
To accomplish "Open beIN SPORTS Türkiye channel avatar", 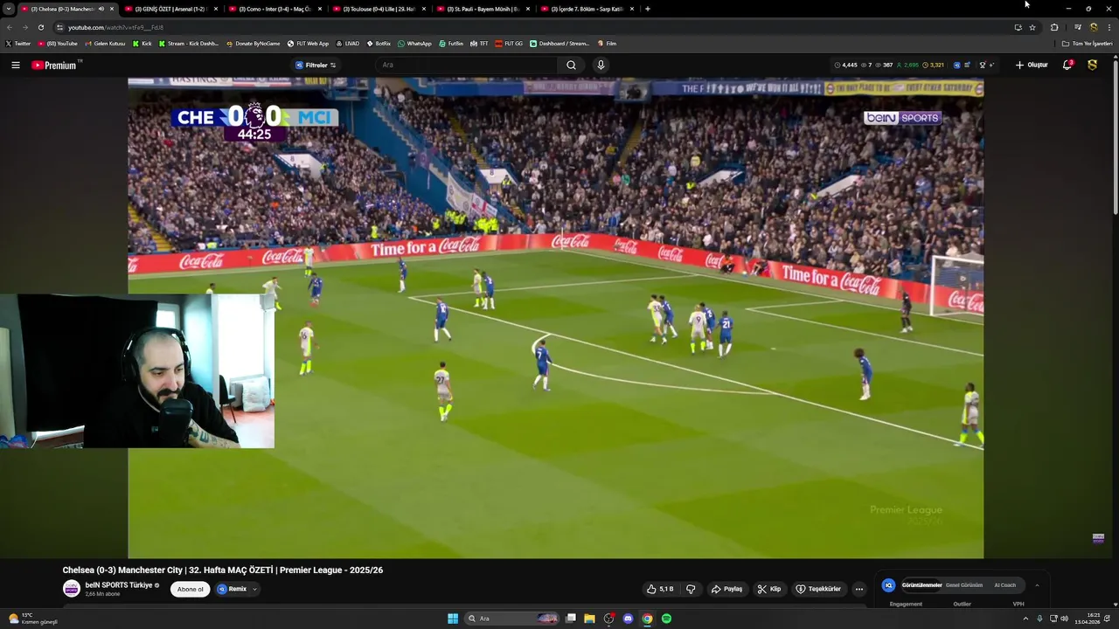I will click(x=72, y=589).
